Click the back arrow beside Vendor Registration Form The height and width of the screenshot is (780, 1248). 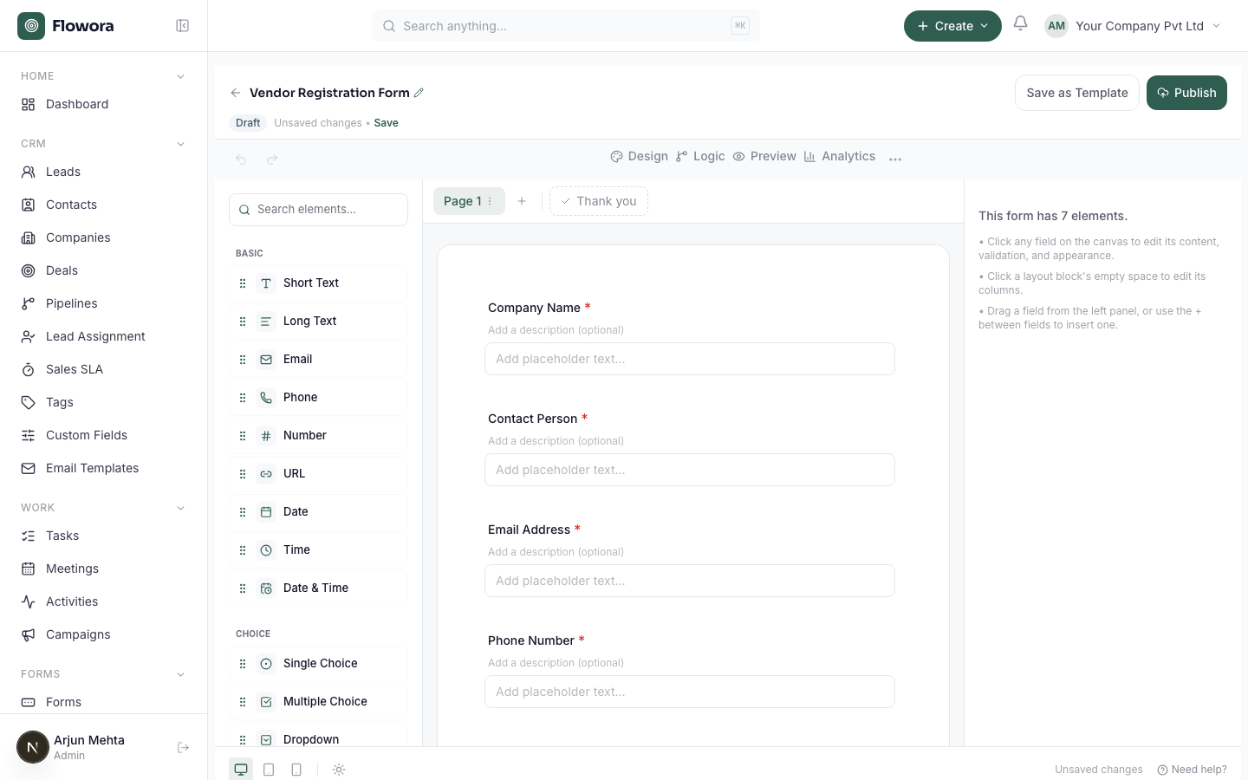click(x=236, y=93)
